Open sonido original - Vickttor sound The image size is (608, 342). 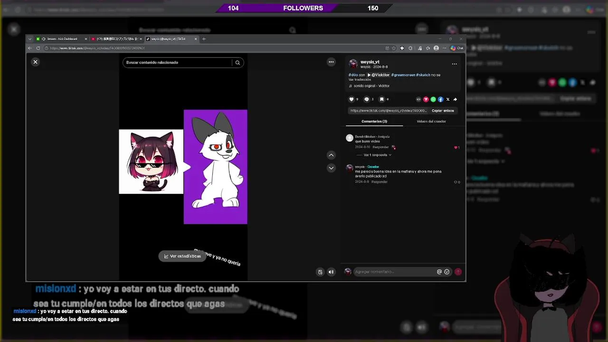point(369,86)
